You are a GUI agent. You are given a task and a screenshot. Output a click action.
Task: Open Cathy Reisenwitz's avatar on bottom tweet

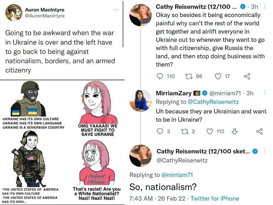(x=141, y=155)
